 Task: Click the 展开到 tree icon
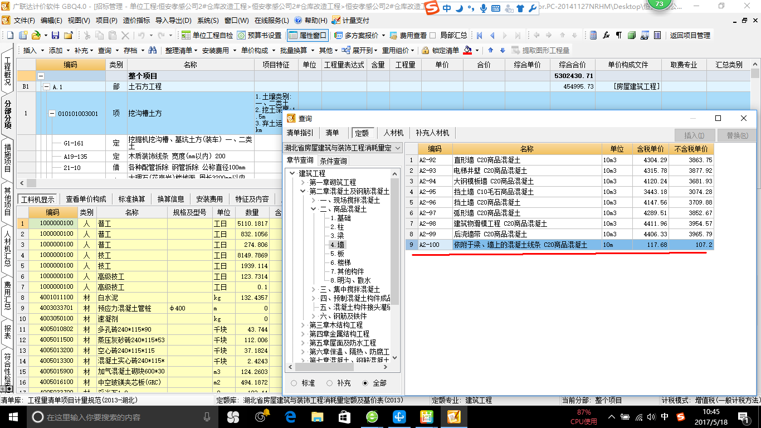point(347,50)
